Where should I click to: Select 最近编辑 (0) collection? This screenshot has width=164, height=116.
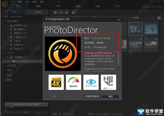[x=20, y=29]
